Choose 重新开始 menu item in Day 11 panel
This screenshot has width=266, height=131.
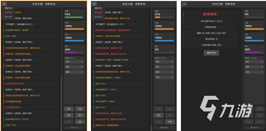coord(8,8)
